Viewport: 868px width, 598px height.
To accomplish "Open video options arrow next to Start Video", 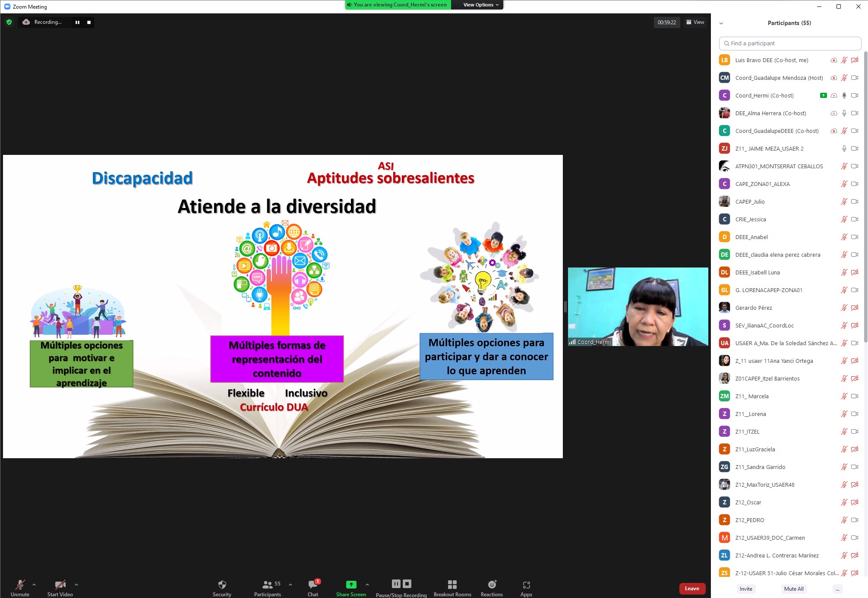I will 76,585.
